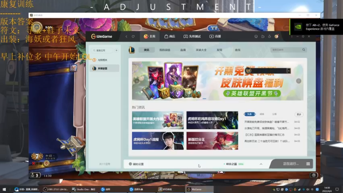Image resolution: width=343 pixels, height=193 pixels.
Task: Click the rank 7 badge in Hearthstone
Action: click(37, 157)
